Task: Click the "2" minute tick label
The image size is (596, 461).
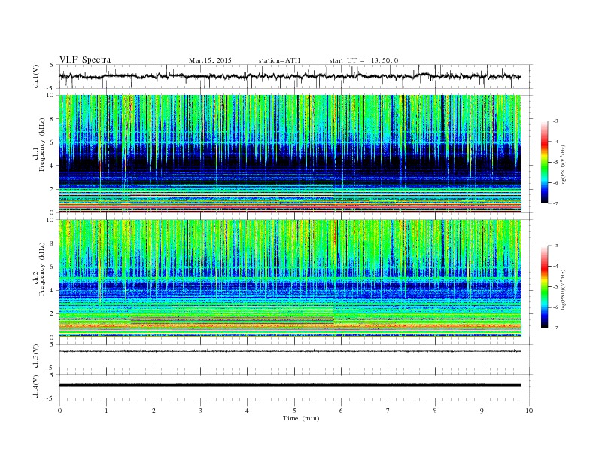Action: pyautogui.click(x=154, y=411)
